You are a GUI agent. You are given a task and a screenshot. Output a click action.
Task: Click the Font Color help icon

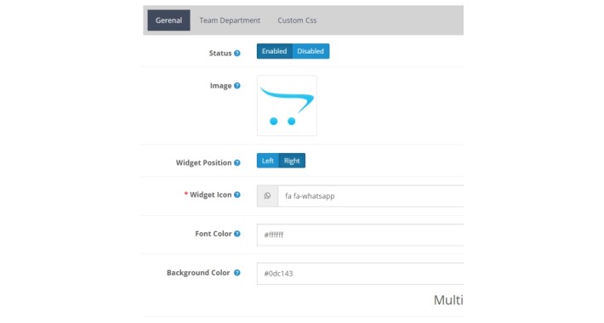tap(237, 234)
